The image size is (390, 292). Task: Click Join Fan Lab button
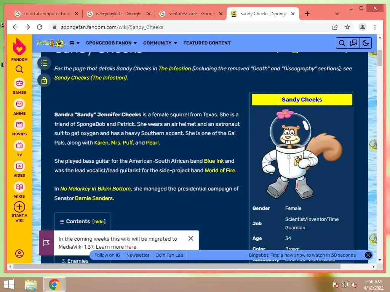(x=169, y=255)
